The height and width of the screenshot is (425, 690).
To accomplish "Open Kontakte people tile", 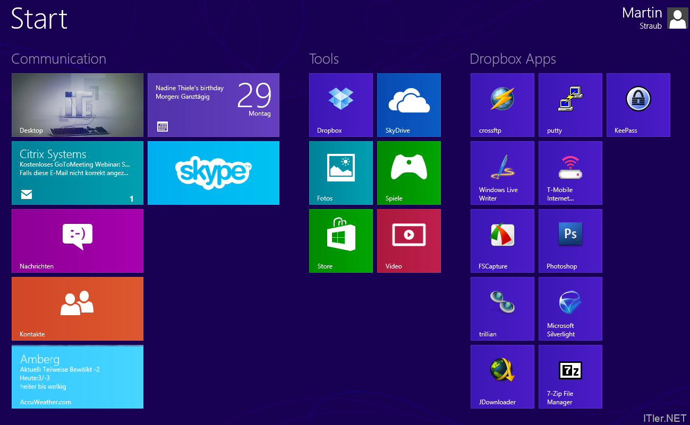I will (78, 309).
